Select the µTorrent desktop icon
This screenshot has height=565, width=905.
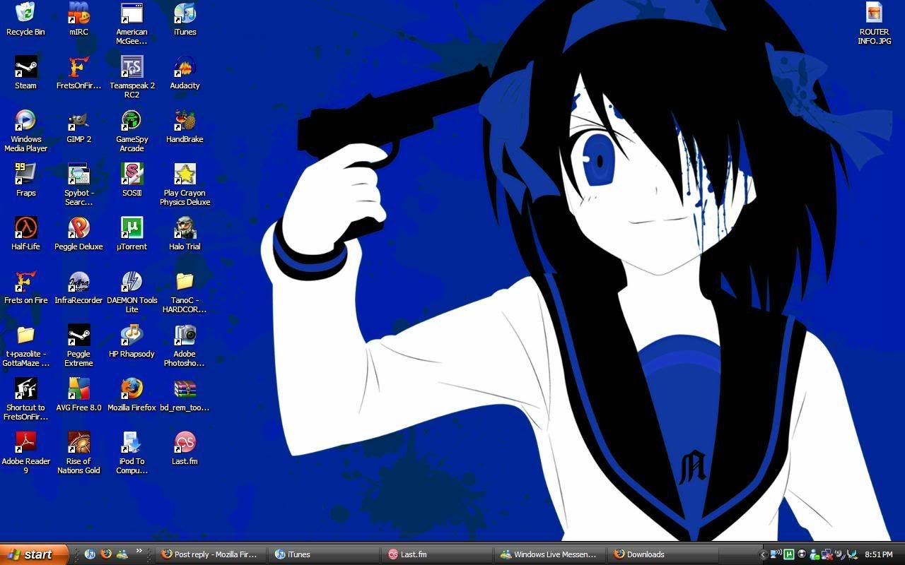click(132, 234)
